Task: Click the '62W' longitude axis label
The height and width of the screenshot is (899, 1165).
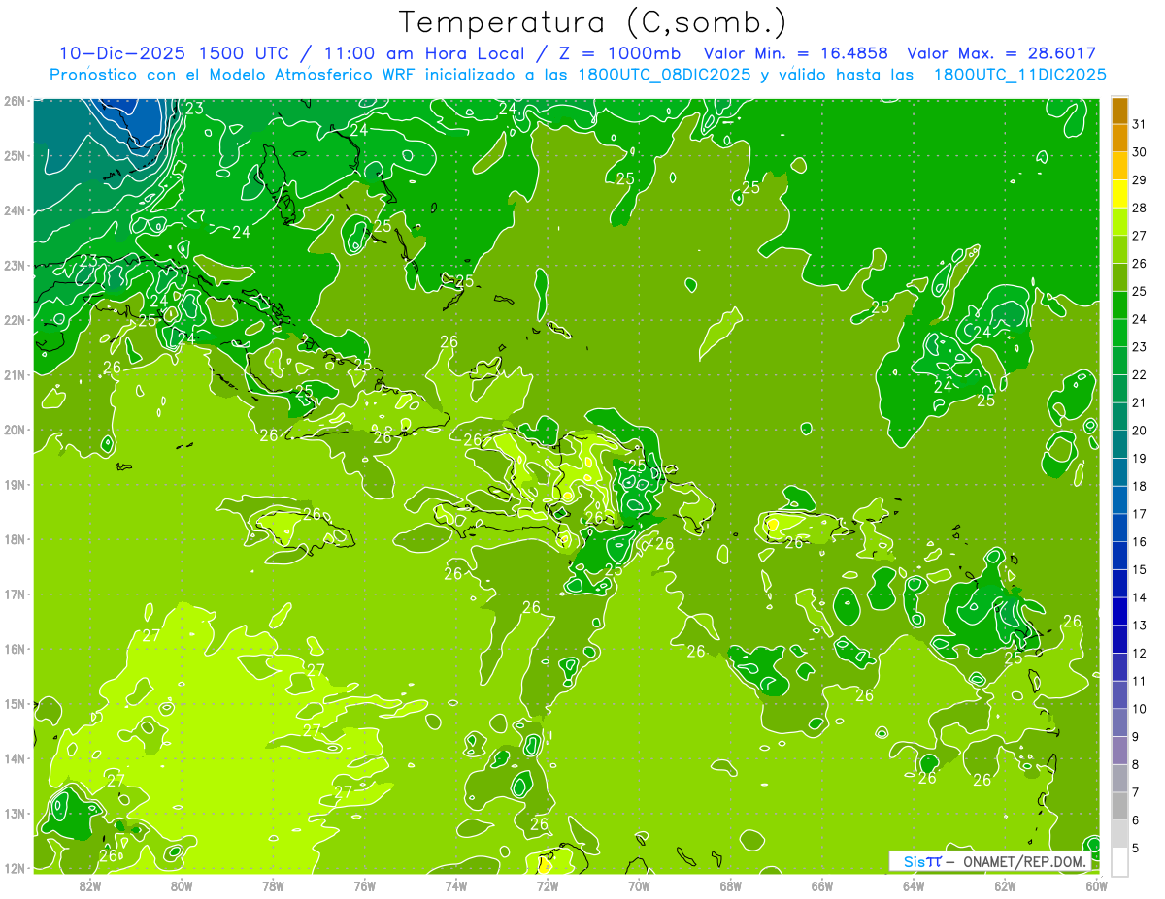Action: click(1006, 885)
